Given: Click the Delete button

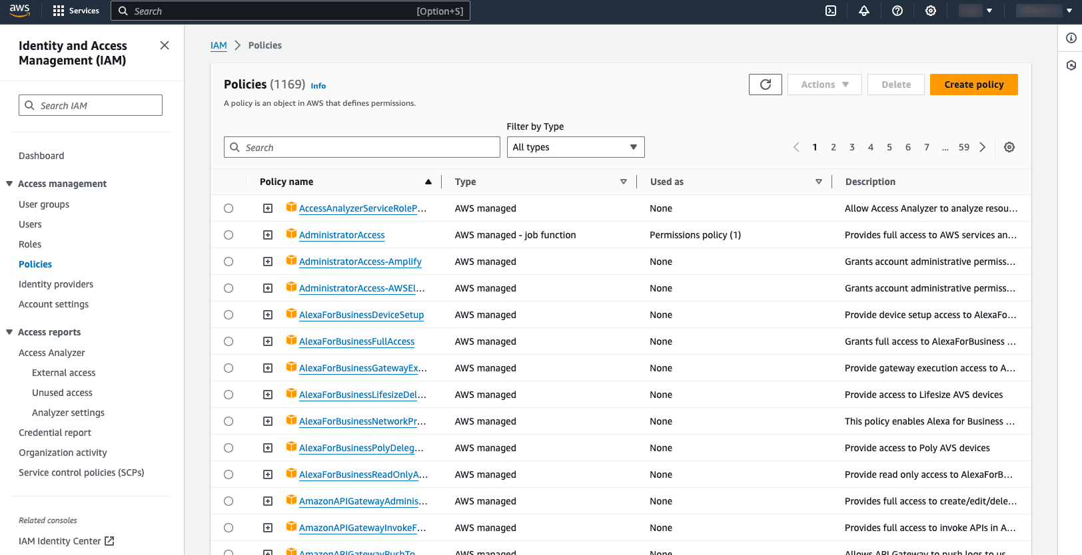Looking at the screenshot, I should [896, 85].
